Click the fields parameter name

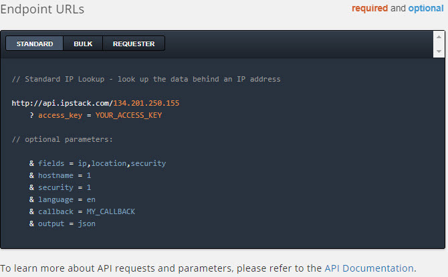[51, 163]
